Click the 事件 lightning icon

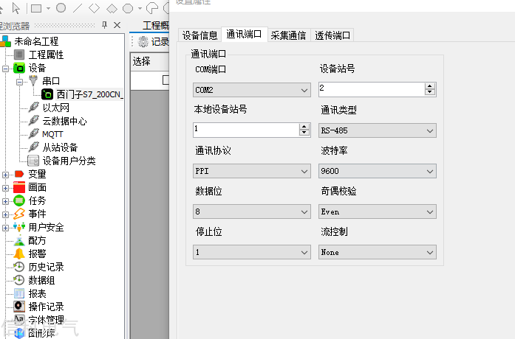pyautogui.click(x=19, y=214)
